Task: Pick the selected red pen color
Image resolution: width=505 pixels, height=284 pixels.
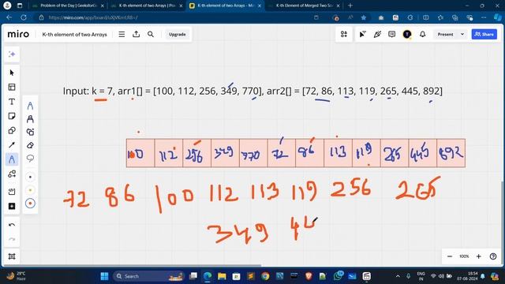Action: tap(30, 204)
